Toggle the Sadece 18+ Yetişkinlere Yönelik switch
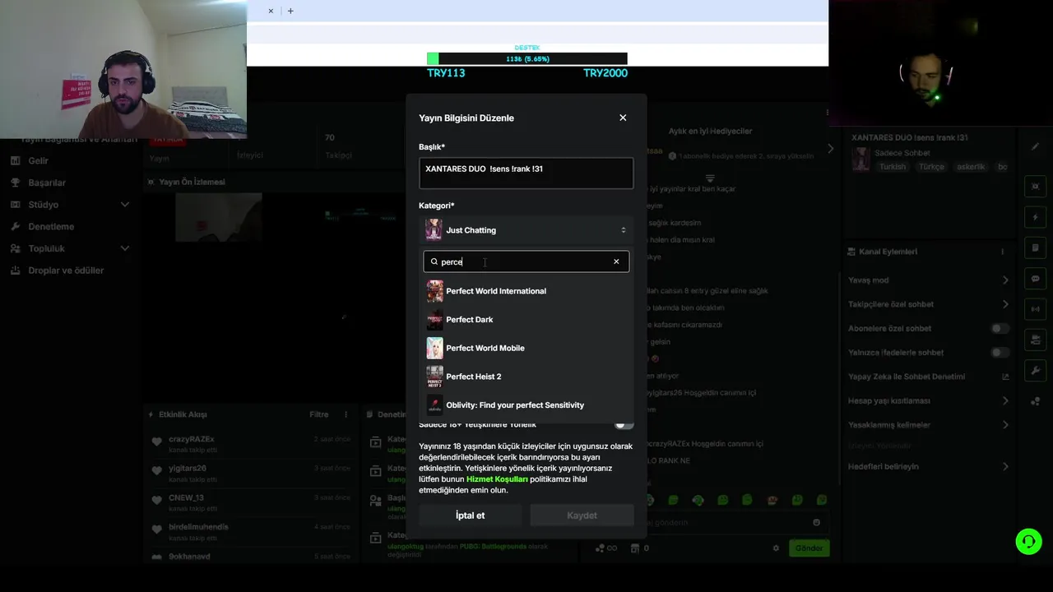 pos(624,424)
